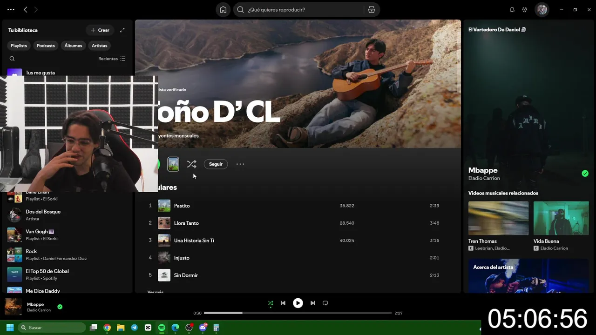Viewport: 596px width, 335px height.
Task: Expand popular tracks with Ver más
Action: point(155,292)
